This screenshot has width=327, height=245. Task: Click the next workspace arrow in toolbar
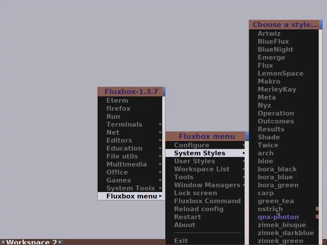[x=60, y=242]
